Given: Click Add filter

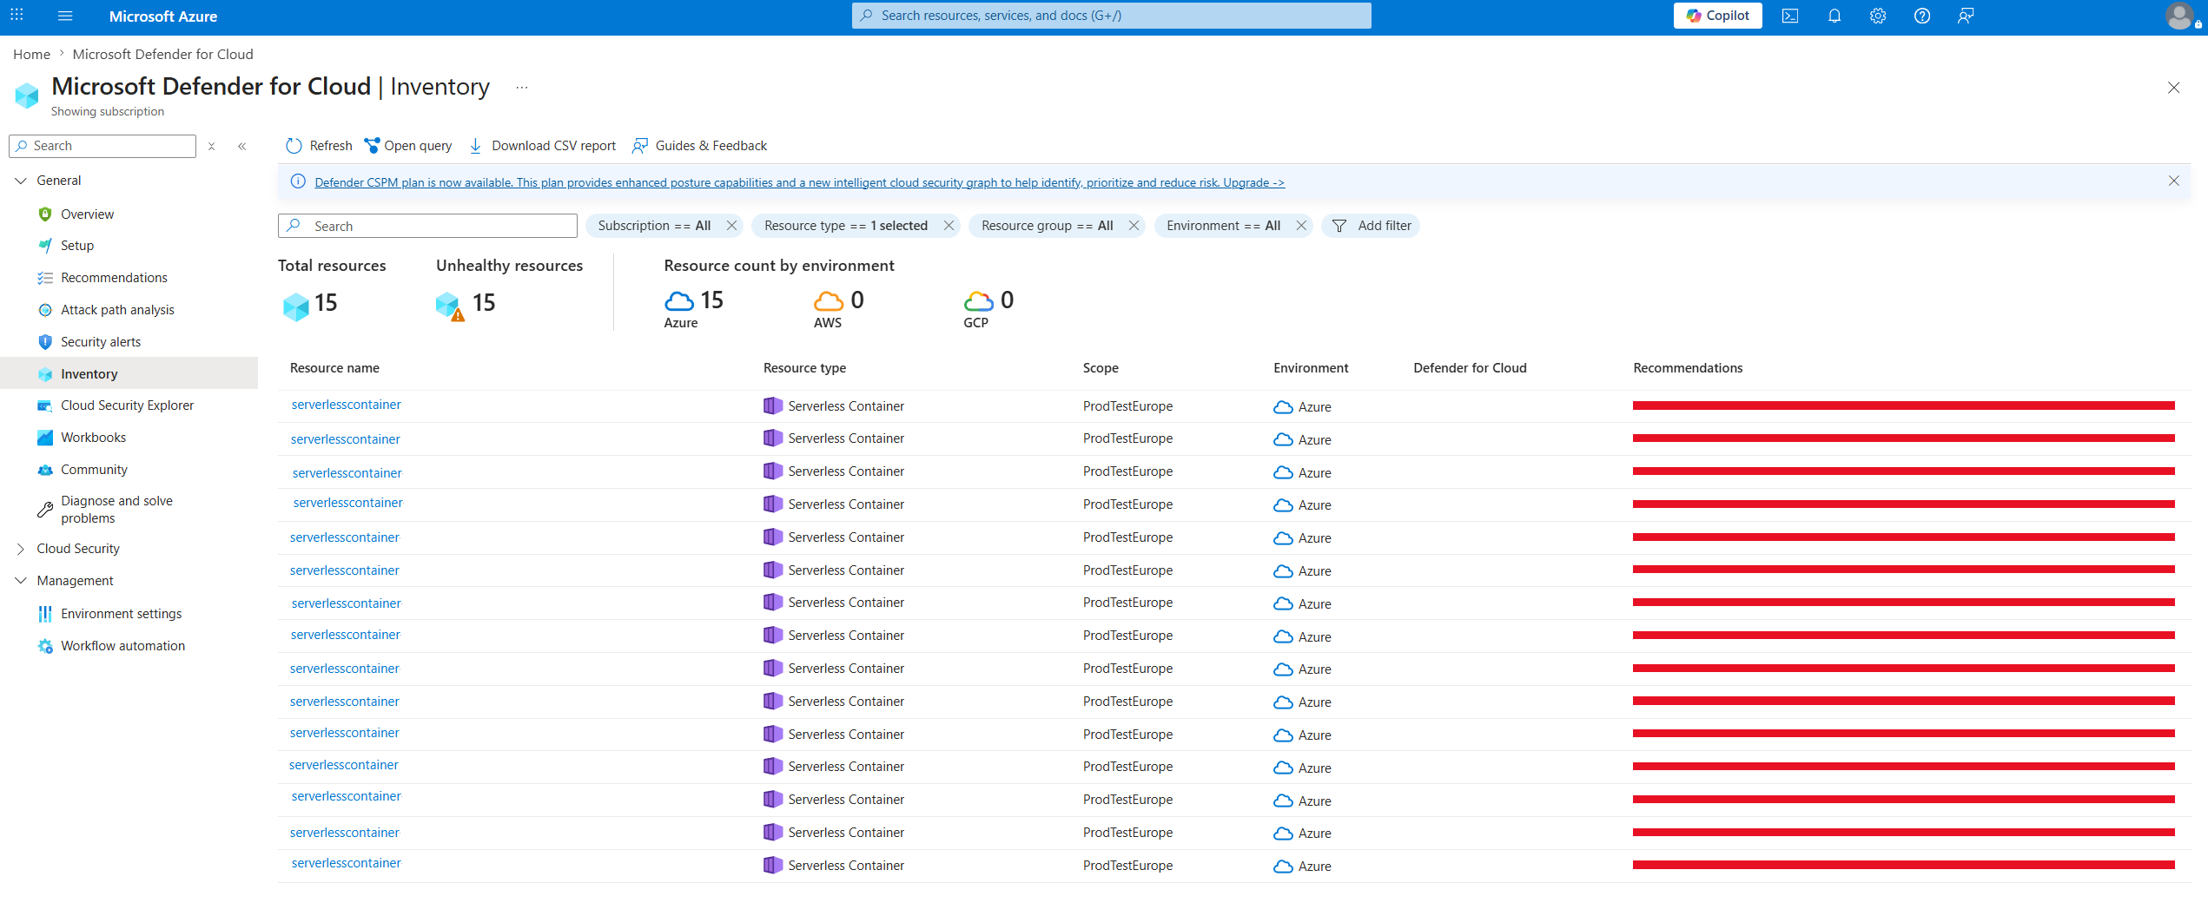Looking at the screenshot, I should [1372, 226].
